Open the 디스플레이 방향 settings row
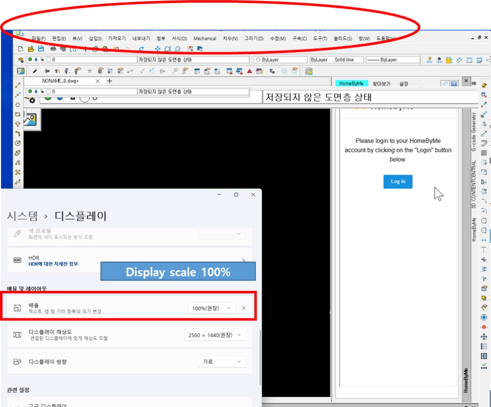Viewport: 491px width, 407px height. click(129, 361)
